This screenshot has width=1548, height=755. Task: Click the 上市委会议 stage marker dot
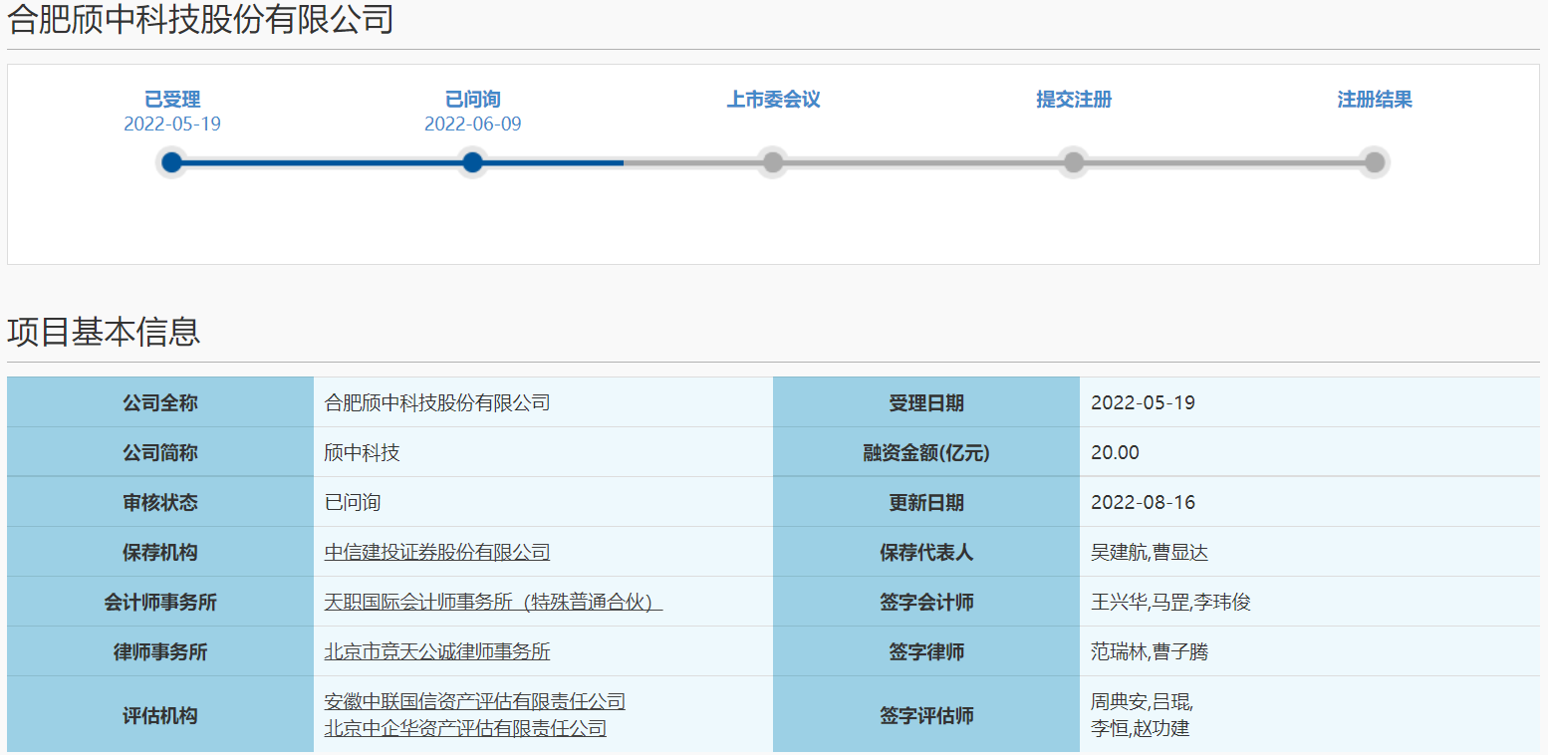(772, 162)
